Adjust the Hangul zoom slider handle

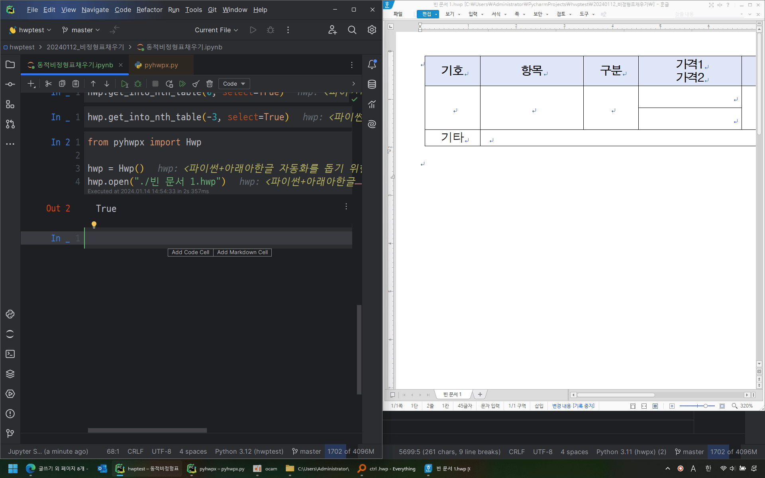pyautogui.click(x=705, y=406)
